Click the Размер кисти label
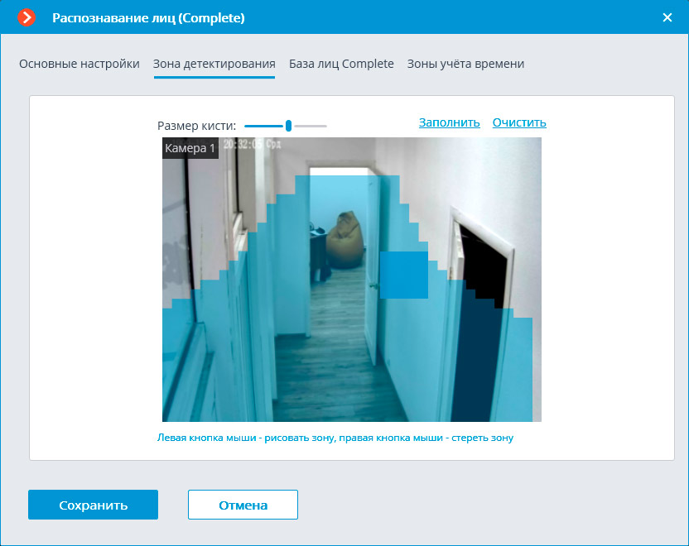689x546 pixels. point(196,126)
